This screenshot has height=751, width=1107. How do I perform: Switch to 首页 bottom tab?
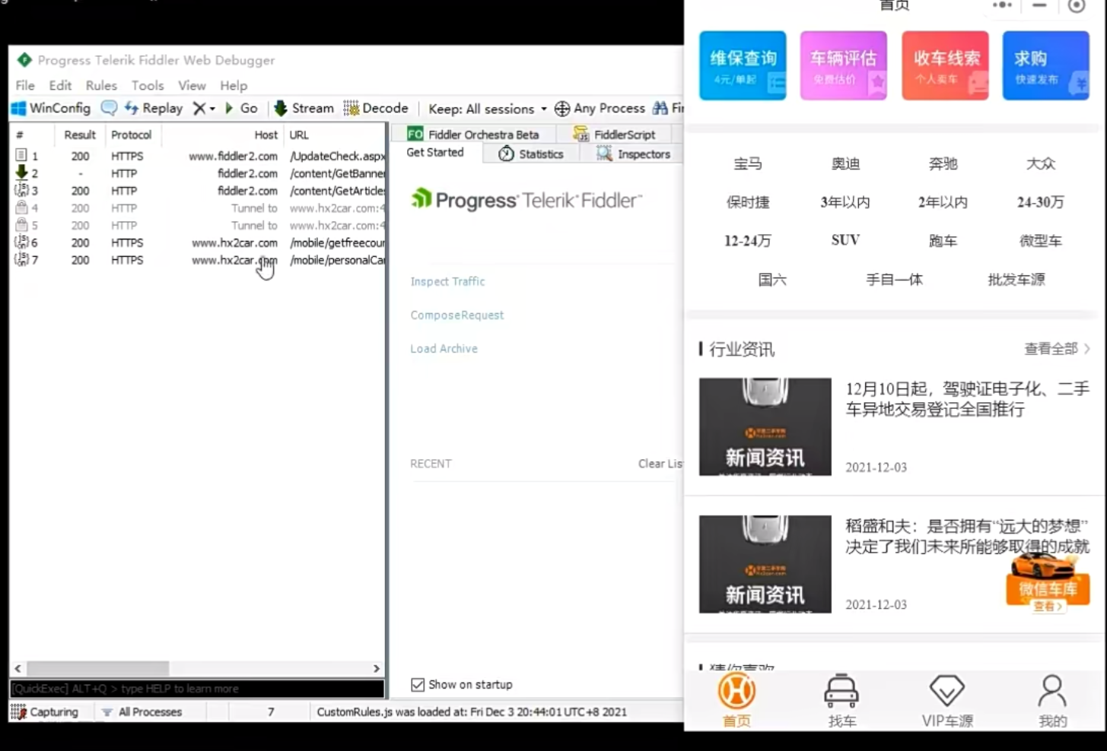(x=736, y=701)
